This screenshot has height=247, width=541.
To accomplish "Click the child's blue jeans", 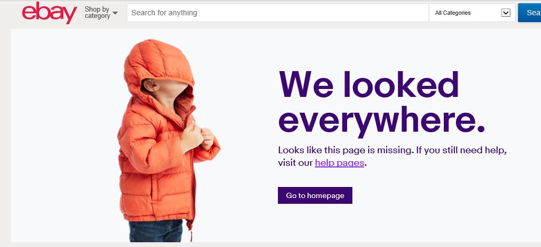I will [x=155, y=231].
